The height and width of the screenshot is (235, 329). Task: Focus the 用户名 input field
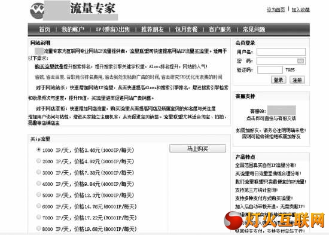coord(281,51)
